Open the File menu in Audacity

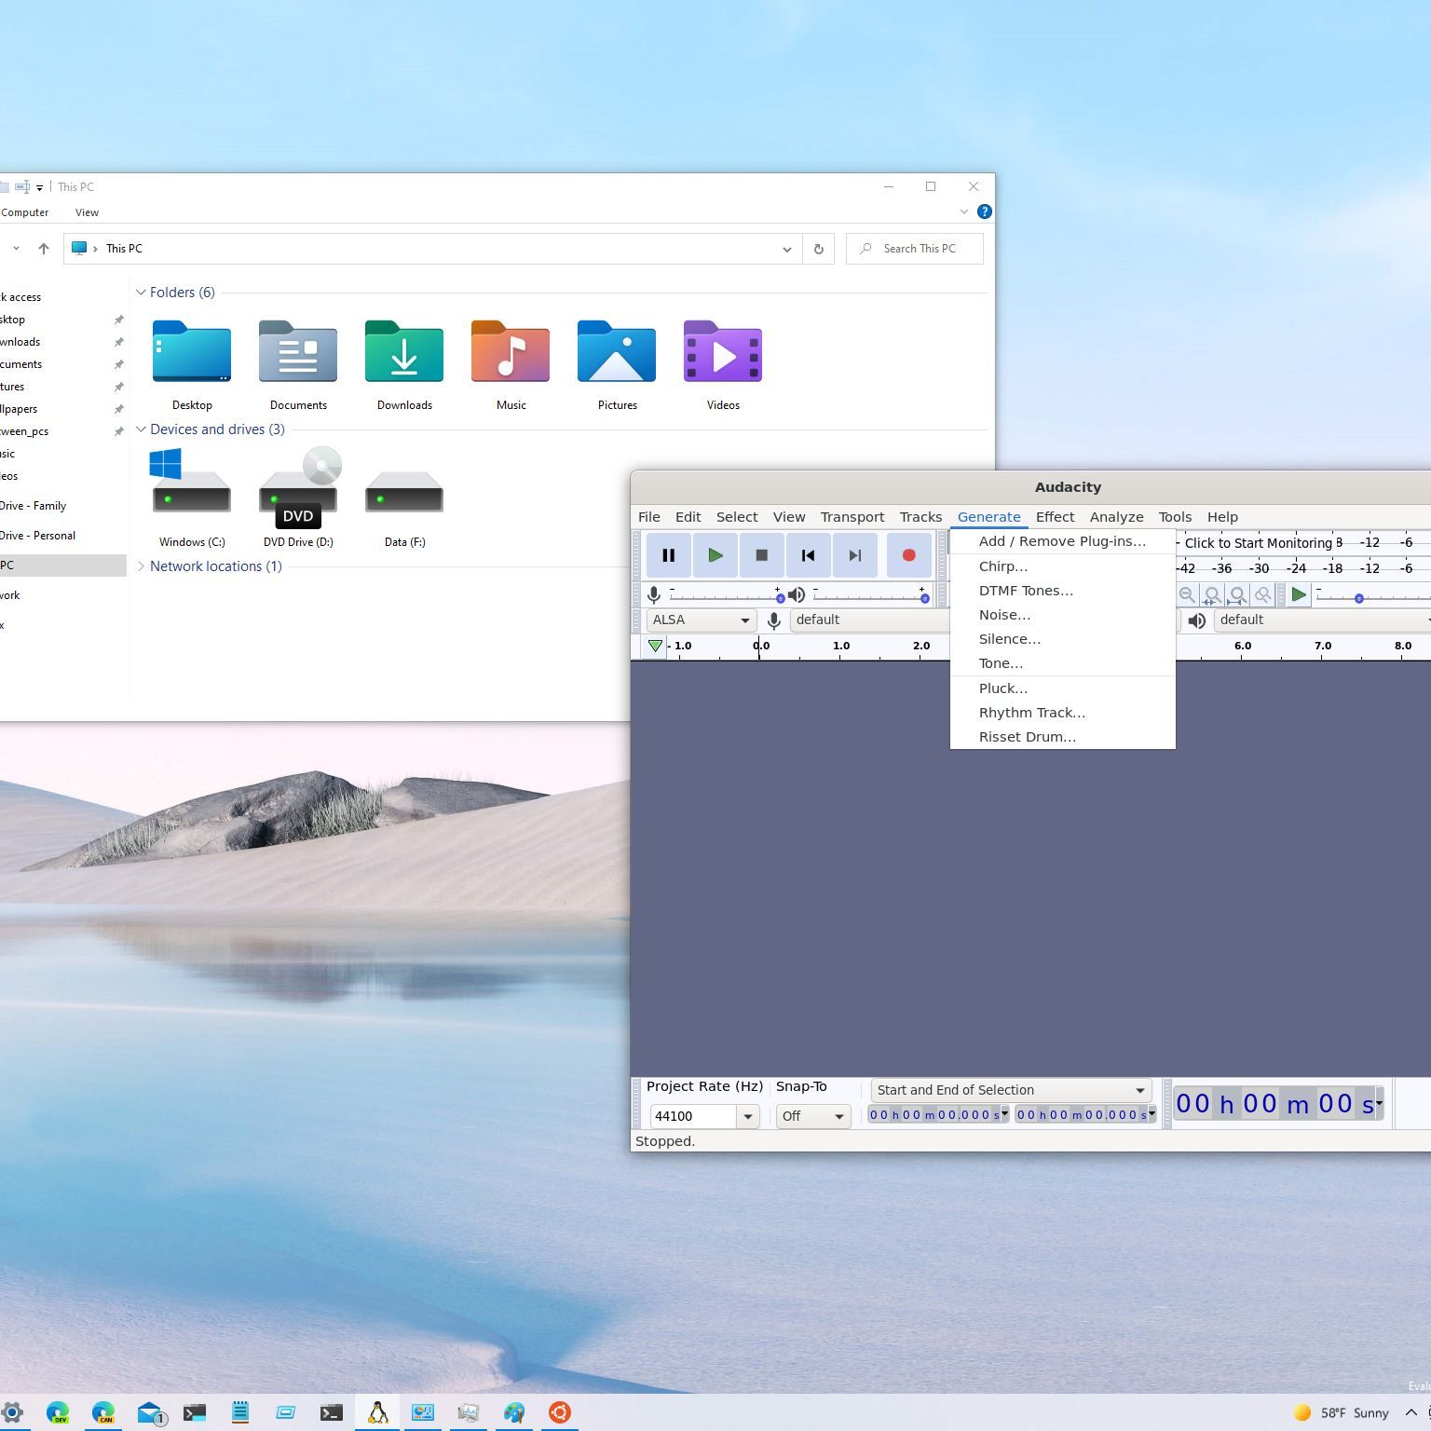pos(649,517)
